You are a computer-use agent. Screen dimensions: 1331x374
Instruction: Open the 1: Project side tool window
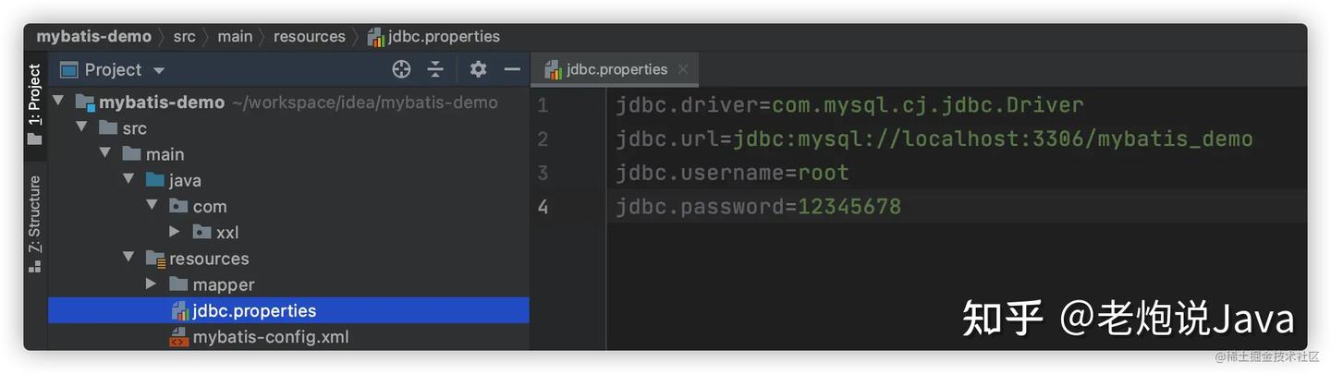[x=35, y=102]
